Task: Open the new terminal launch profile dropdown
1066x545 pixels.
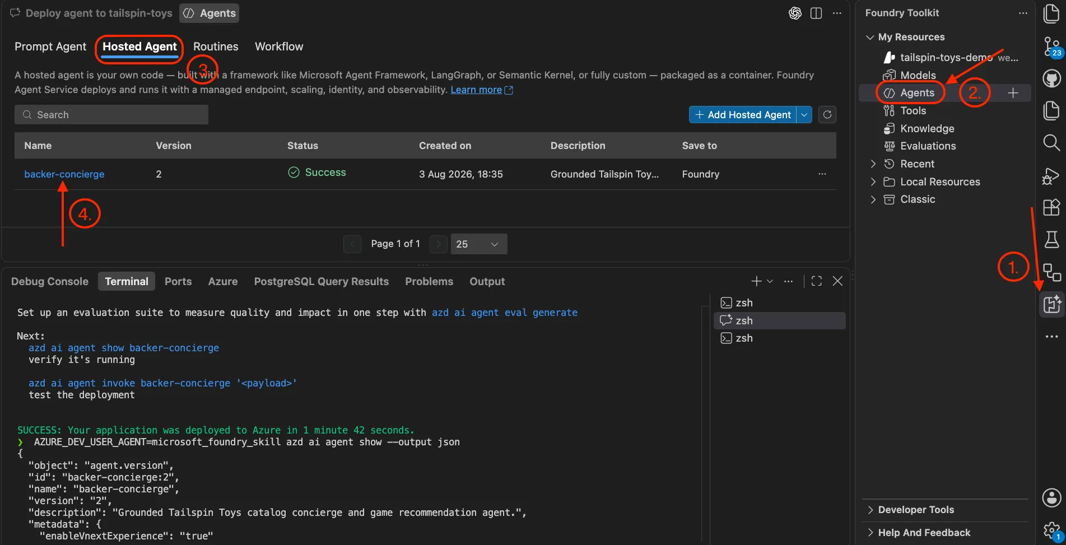Action: click(770, 281)
